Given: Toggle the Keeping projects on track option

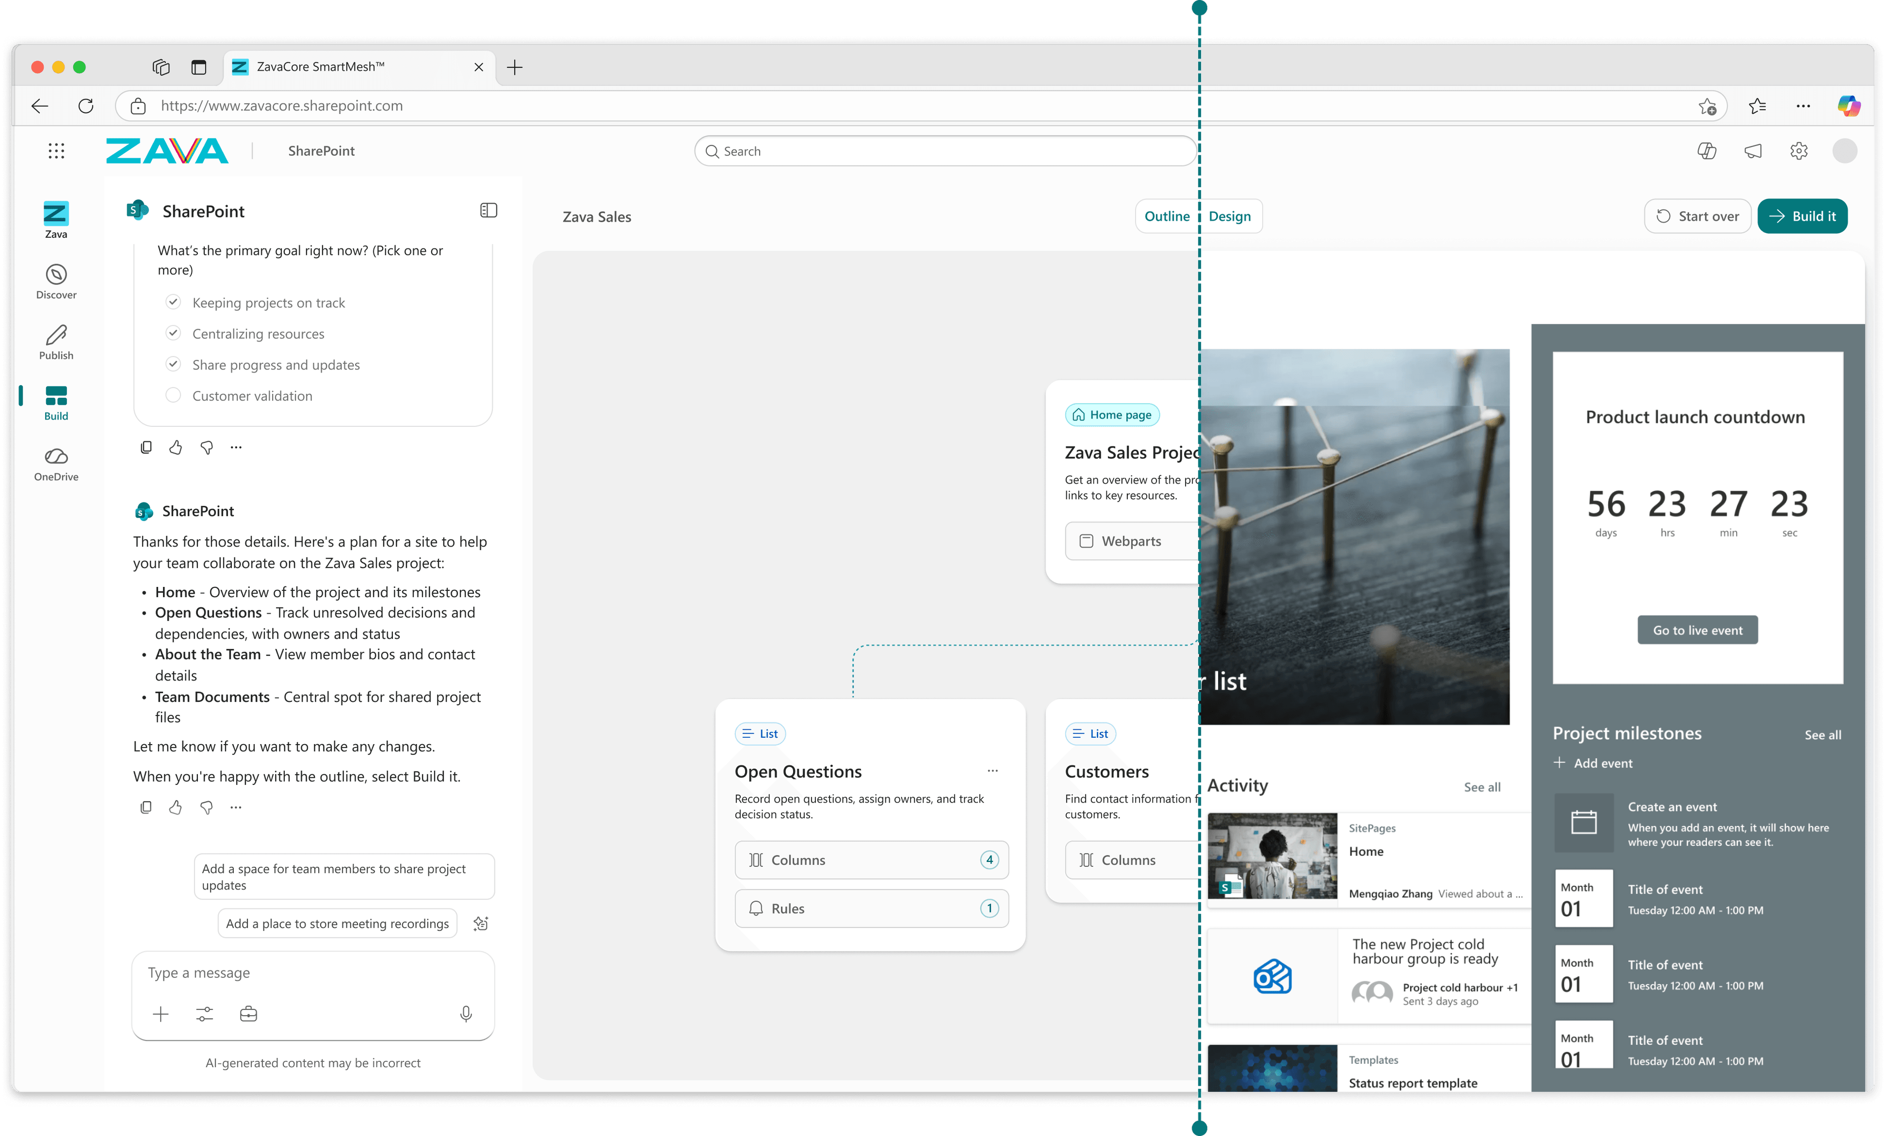Looking at the screenshot, I should click(173, 303).
